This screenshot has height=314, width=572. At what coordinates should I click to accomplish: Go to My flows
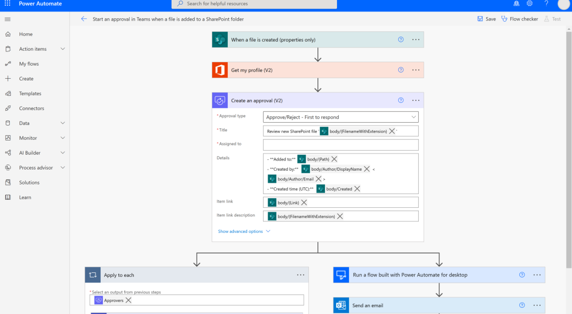pos(29,64)
